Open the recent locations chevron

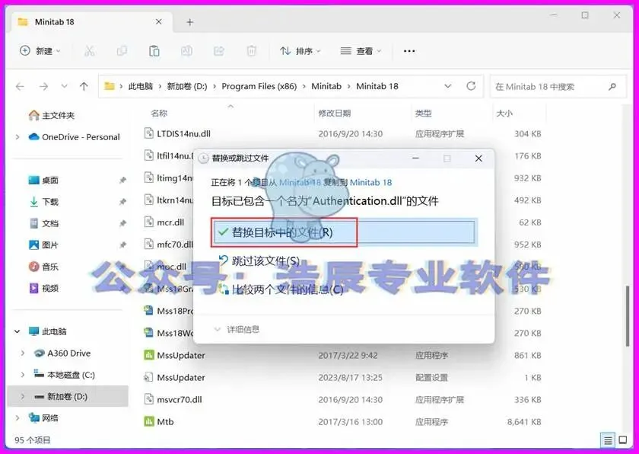pos(64,87)
